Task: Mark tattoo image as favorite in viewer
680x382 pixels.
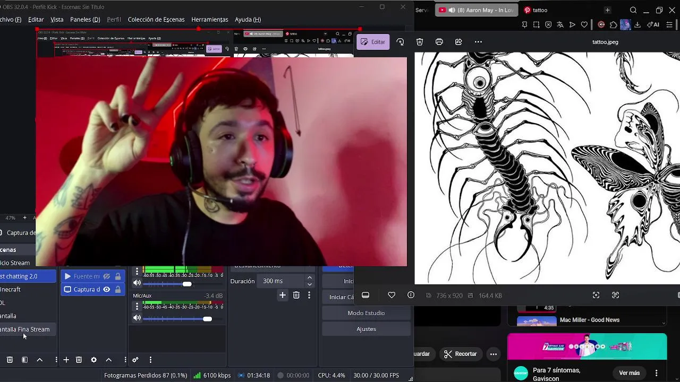Action: coord(392,295)
